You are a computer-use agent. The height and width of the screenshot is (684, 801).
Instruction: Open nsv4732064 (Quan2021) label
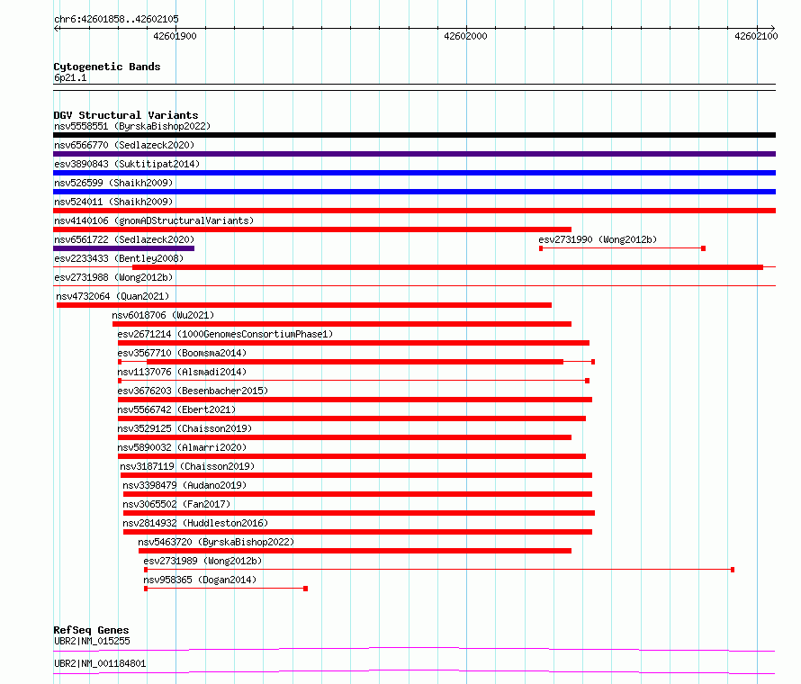click(112, 296)
